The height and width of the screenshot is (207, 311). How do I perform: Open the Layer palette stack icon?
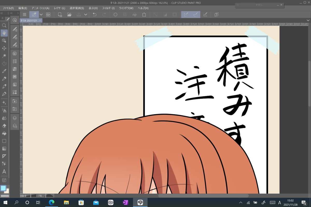(x=15, y=118)
